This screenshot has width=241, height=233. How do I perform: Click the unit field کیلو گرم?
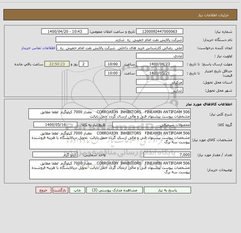pos(55,154)
